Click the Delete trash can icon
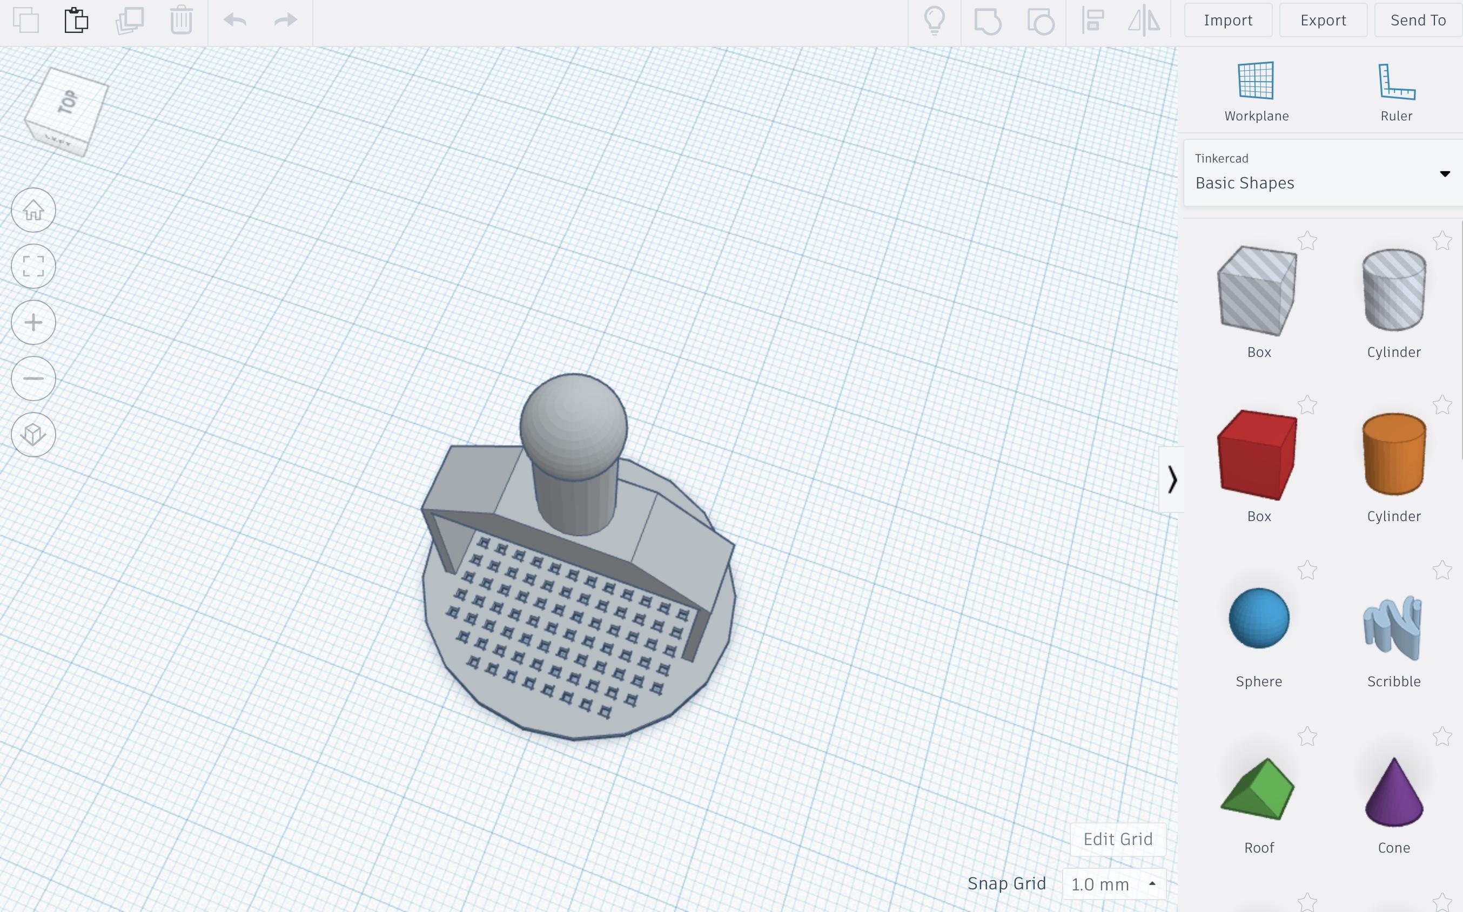1463x912 pixels. 181,20
